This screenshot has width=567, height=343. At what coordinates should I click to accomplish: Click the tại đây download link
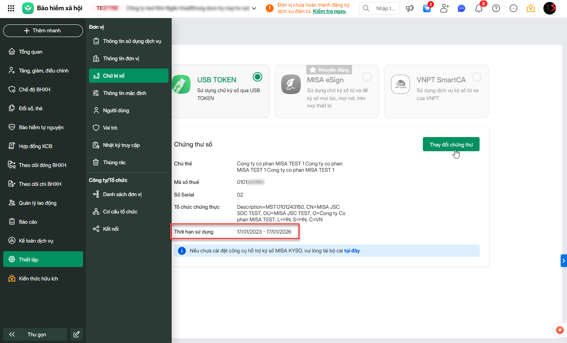pos(352,250)
